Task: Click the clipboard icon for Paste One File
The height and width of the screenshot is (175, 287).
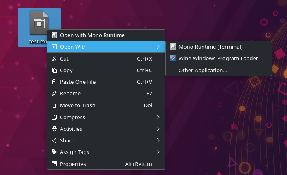Action: (54, 82)
